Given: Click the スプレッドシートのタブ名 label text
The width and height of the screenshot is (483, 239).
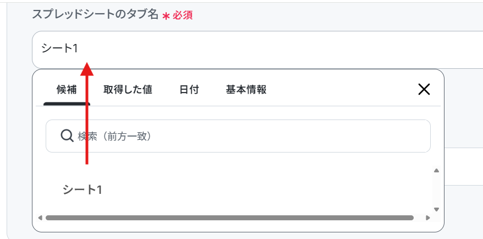Looking at the screenshot, I should tap(95, 15).
